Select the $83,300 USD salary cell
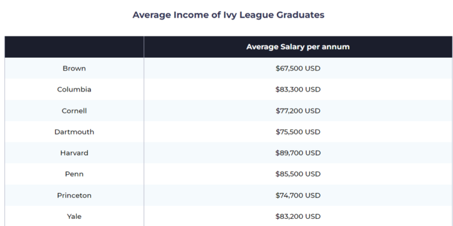The image size is (453, 226). point(298,89)
